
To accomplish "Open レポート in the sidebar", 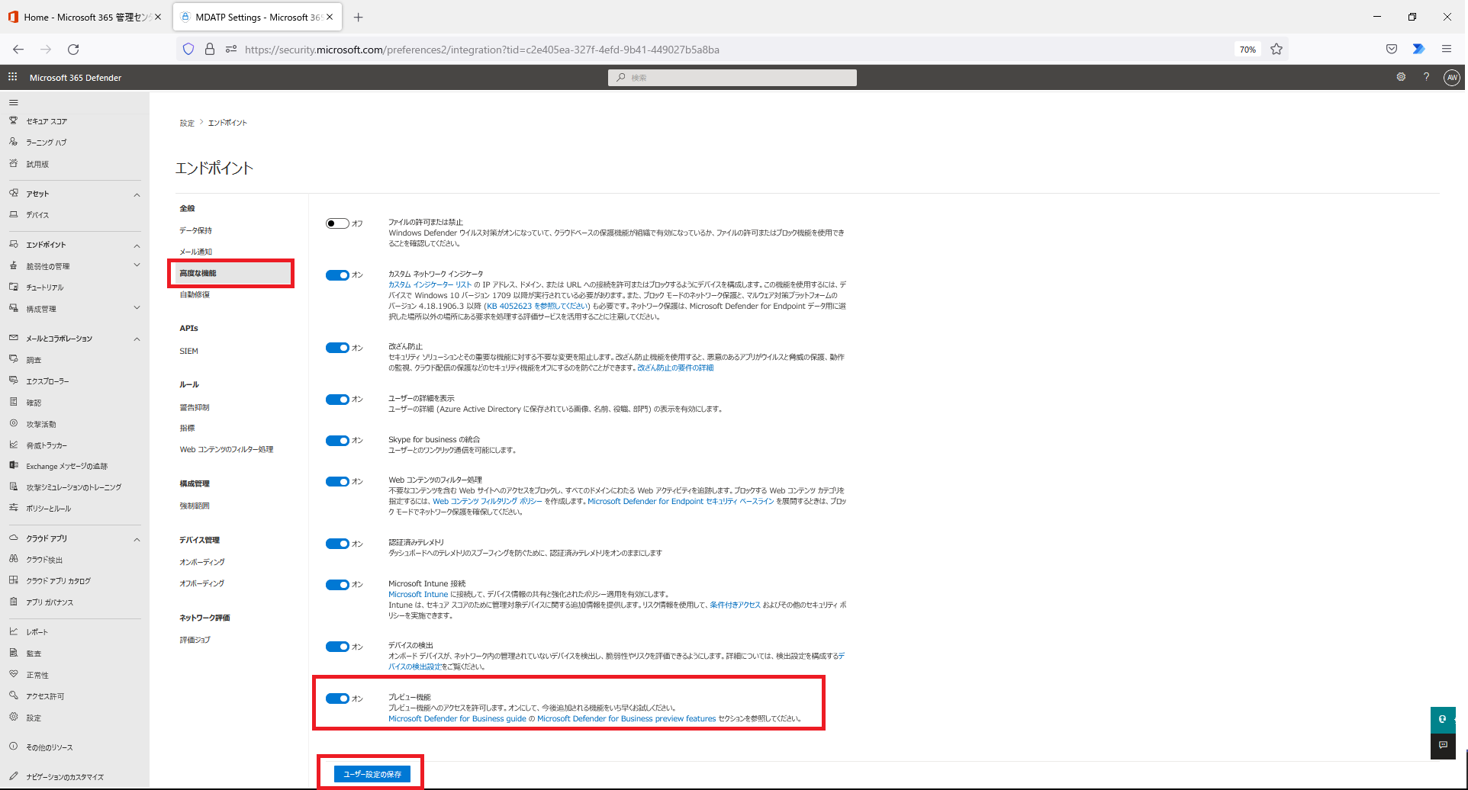I will pyautogui.click(x=37, y=632).
